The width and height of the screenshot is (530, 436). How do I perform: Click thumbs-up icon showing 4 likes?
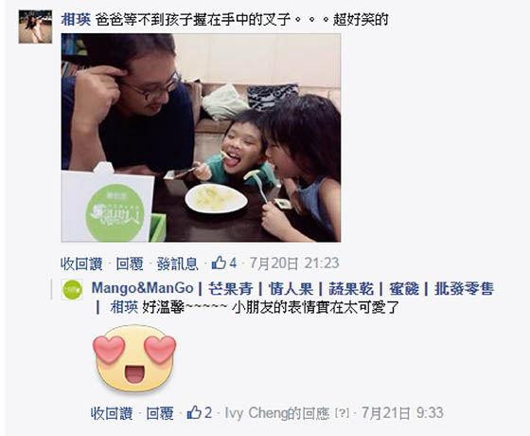point(219,263)
